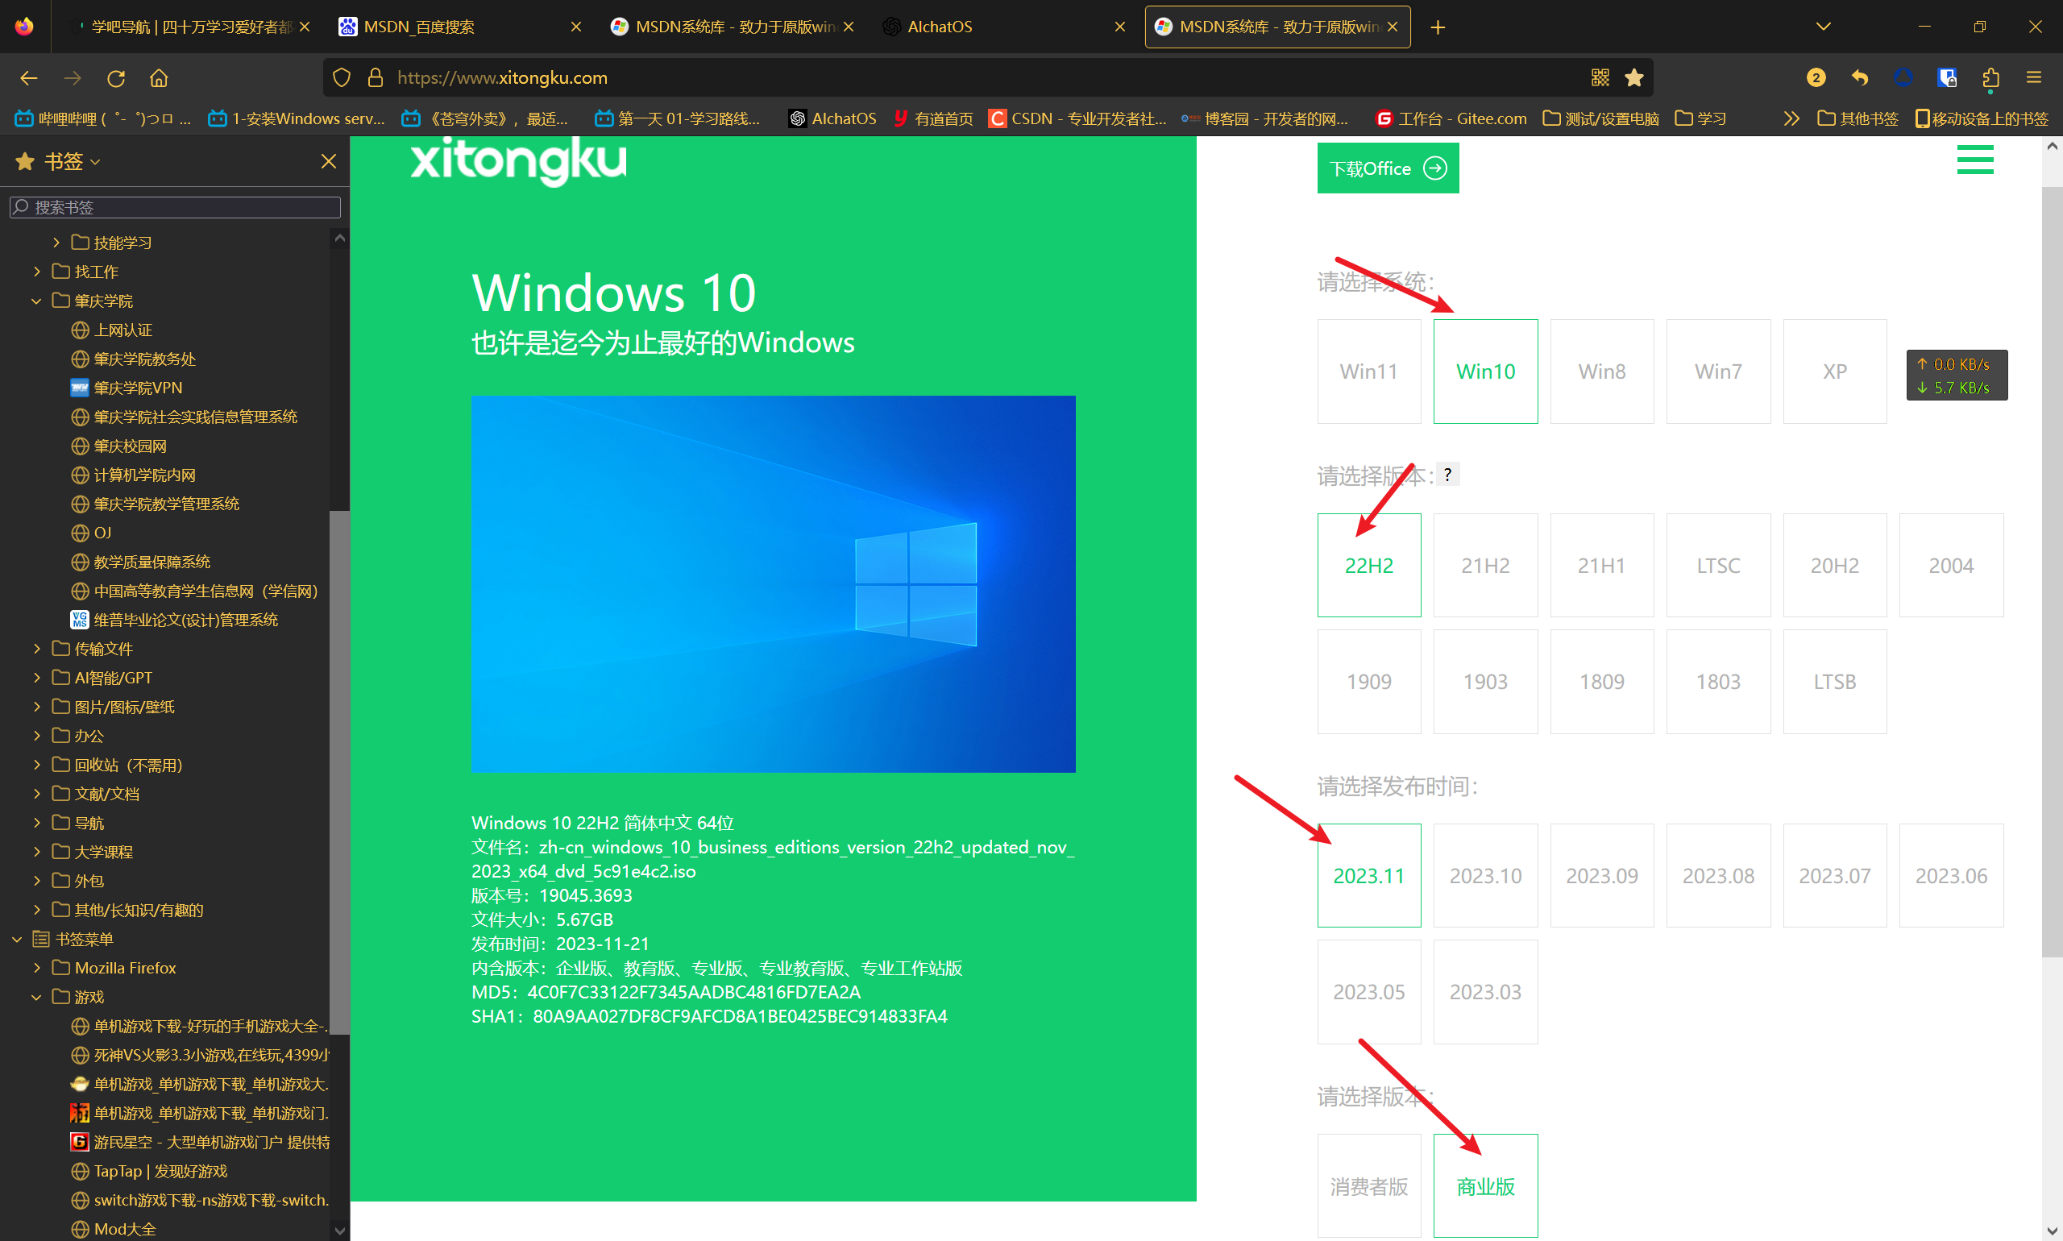This screenshot has width=2063, height=1241.
Task: Close the bookmarks sidebar panel
Action: 329,161
